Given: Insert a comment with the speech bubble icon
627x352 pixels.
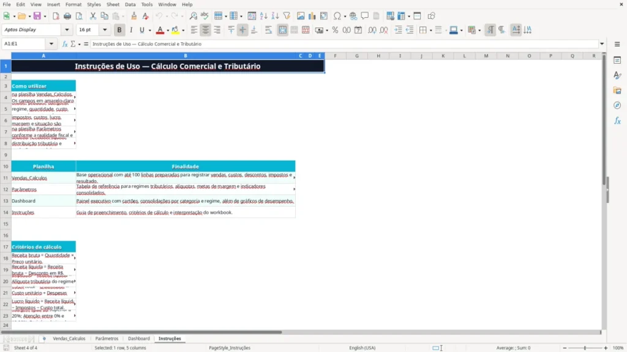Looking at the screenshot, I should click(x=365, y=16).
